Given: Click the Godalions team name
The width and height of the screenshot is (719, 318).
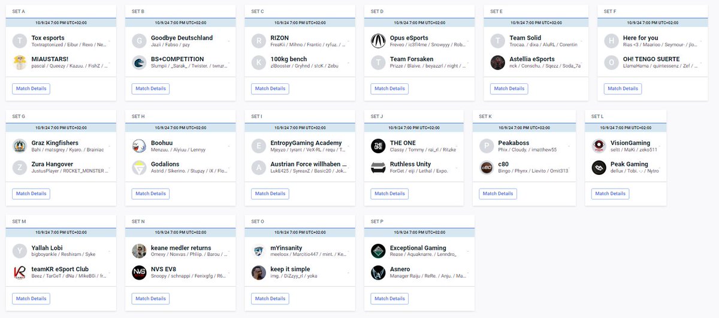Looking at the screenshot, I should pyautogui.click(x=165, y=164).
